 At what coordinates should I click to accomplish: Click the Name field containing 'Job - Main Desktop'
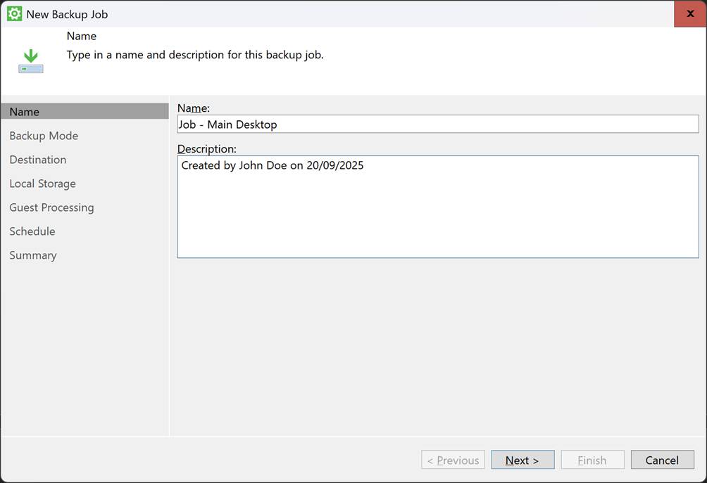(437, 124)
